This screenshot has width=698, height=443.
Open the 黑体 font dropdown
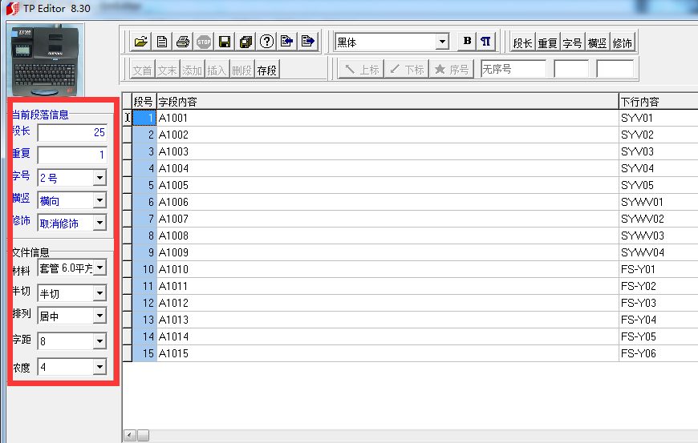coord(442,42)
